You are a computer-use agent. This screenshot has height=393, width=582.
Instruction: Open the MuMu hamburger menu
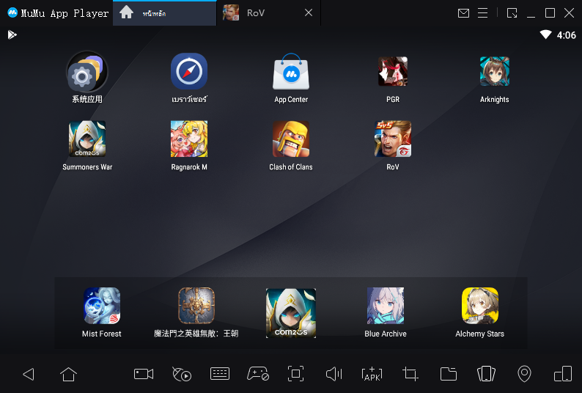482,12
